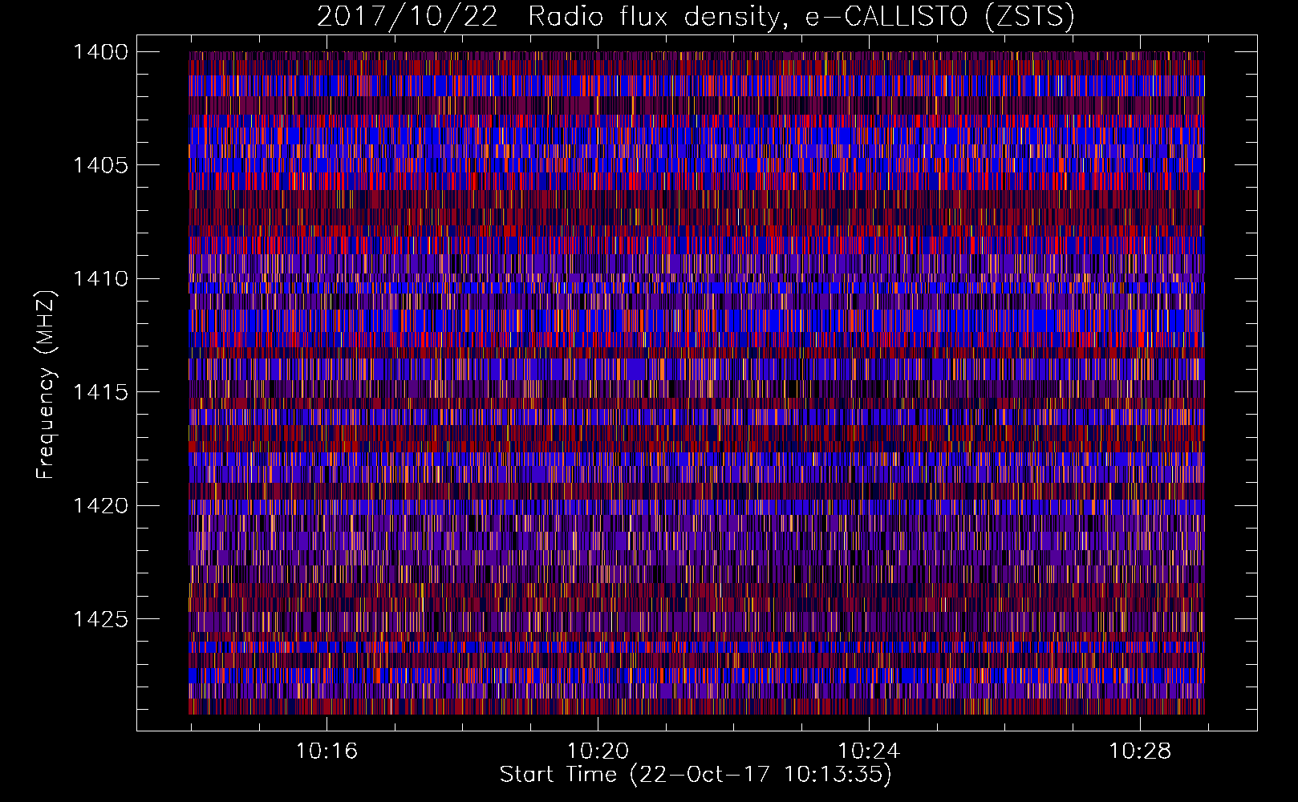Click the 1420 frequency tick label

point(100,505)
